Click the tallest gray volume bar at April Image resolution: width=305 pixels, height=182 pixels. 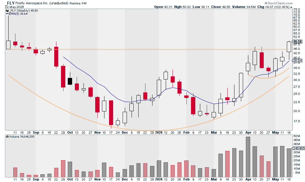tap(248, 157)
